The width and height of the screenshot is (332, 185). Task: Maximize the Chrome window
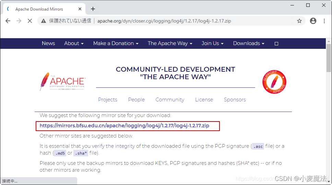coord(308,5)
